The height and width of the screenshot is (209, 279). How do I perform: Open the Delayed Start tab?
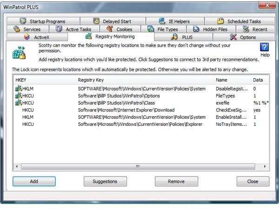(x=113, y=21)
